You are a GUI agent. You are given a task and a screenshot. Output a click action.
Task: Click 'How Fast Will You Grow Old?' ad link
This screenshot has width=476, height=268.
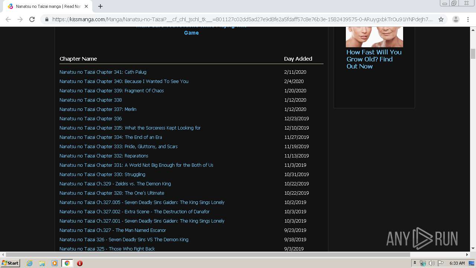pos(374,59)
